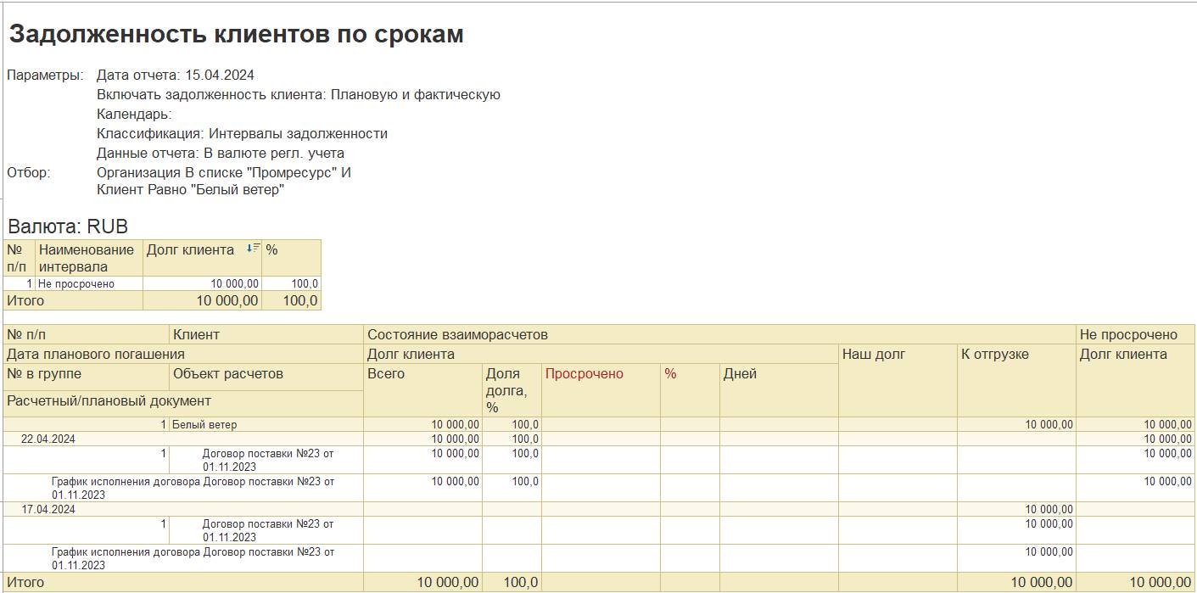
Task: Click the sort icon in Долг клиента header
Action: pyautogui.click(x=253, y=249)
